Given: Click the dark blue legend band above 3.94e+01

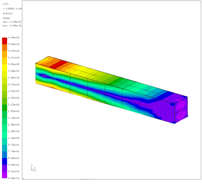Looking at the screenshot, I should (4, 162).
